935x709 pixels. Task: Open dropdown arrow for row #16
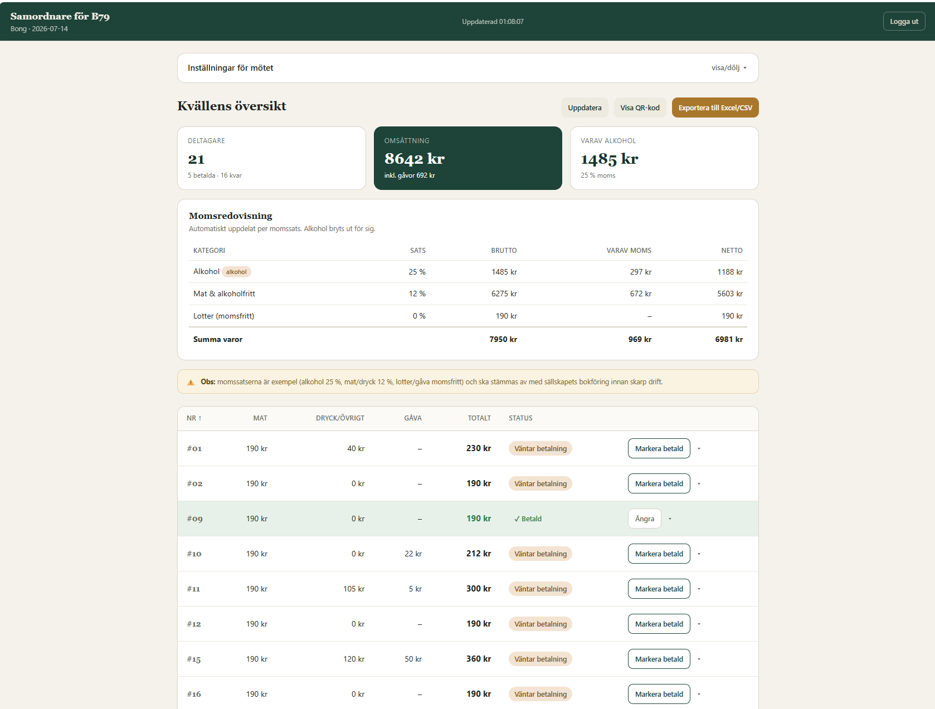point(699,694)
